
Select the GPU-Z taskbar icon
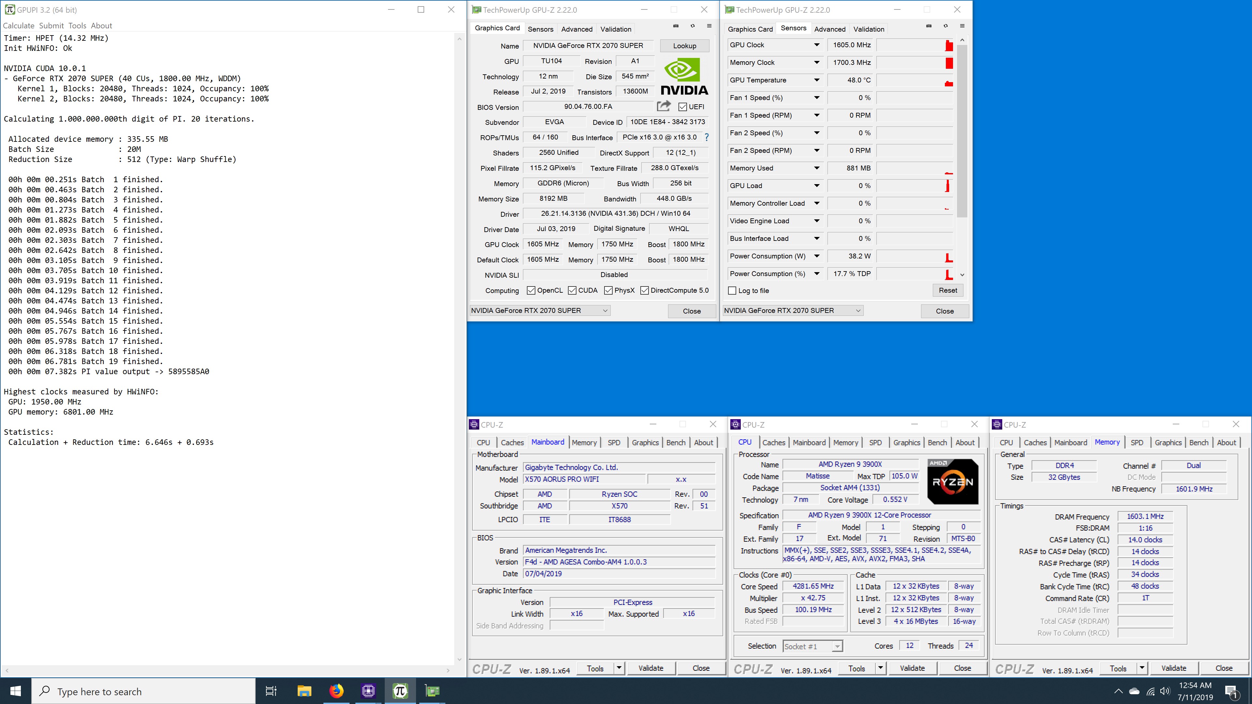432,691
